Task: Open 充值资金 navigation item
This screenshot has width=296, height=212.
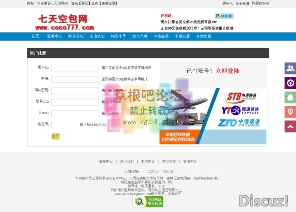Action: coord(97,36)
